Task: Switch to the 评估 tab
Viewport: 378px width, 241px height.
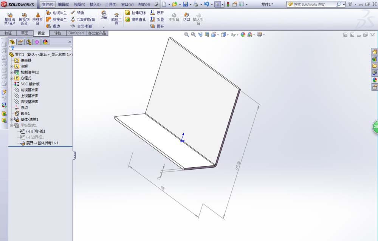Action: (x=57, y=33)
